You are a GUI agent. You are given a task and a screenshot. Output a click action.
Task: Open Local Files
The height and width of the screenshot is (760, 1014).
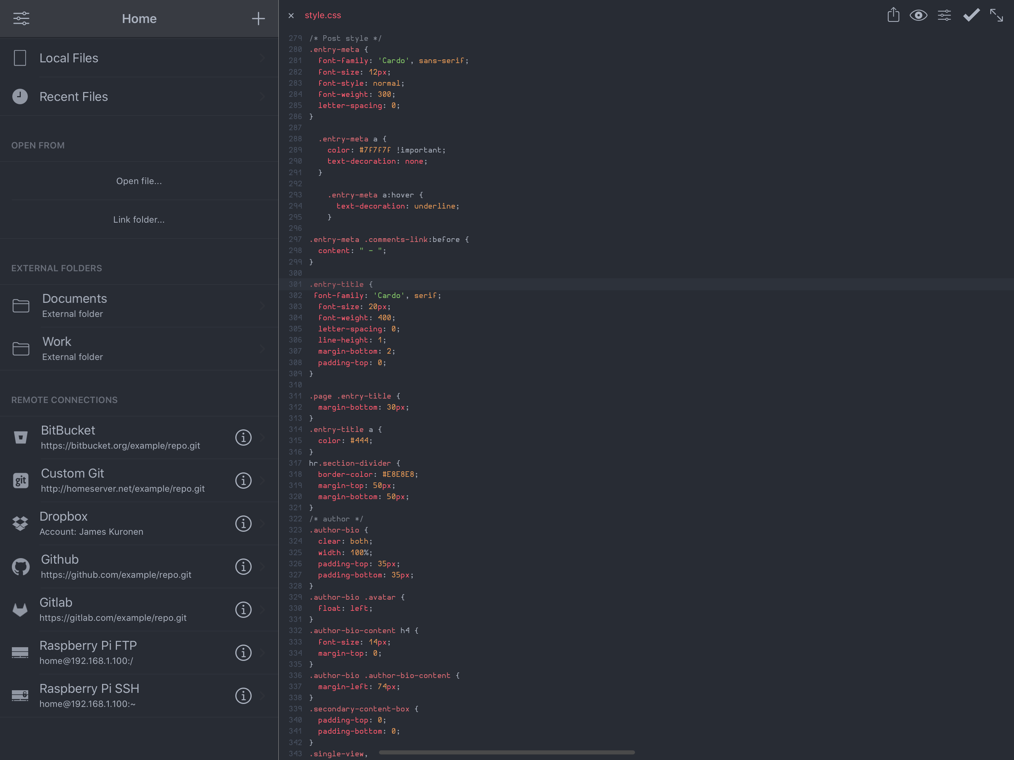[x=139, y=58]
